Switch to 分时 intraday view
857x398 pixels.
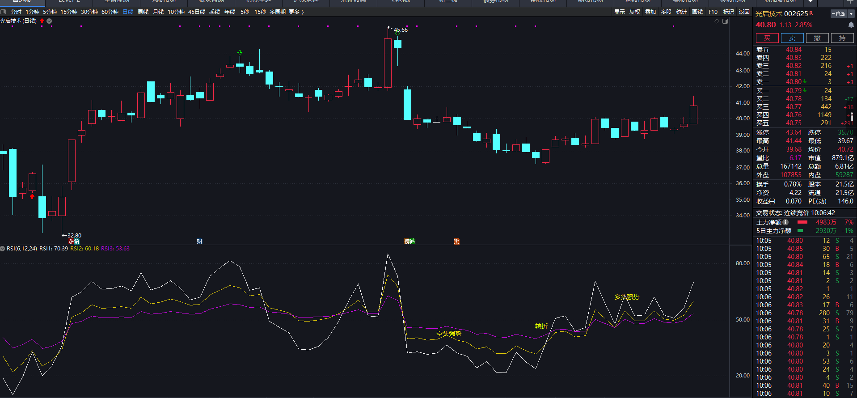pos(16,12)
